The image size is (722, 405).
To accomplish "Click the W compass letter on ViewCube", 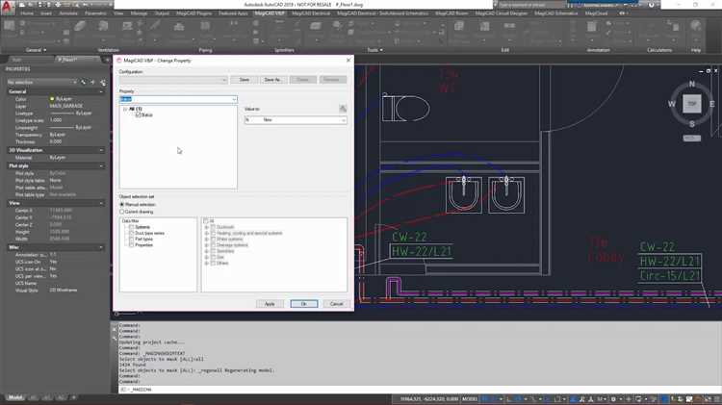I will click(x=671, y=104).
